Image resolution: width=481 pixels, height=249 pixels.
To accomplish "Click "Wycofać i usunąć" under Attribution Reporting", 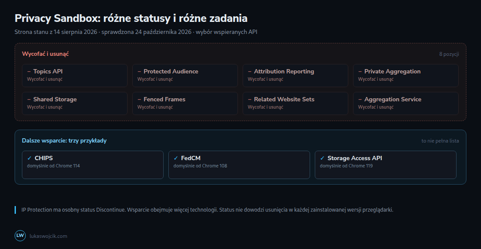I will click(266, 79).
